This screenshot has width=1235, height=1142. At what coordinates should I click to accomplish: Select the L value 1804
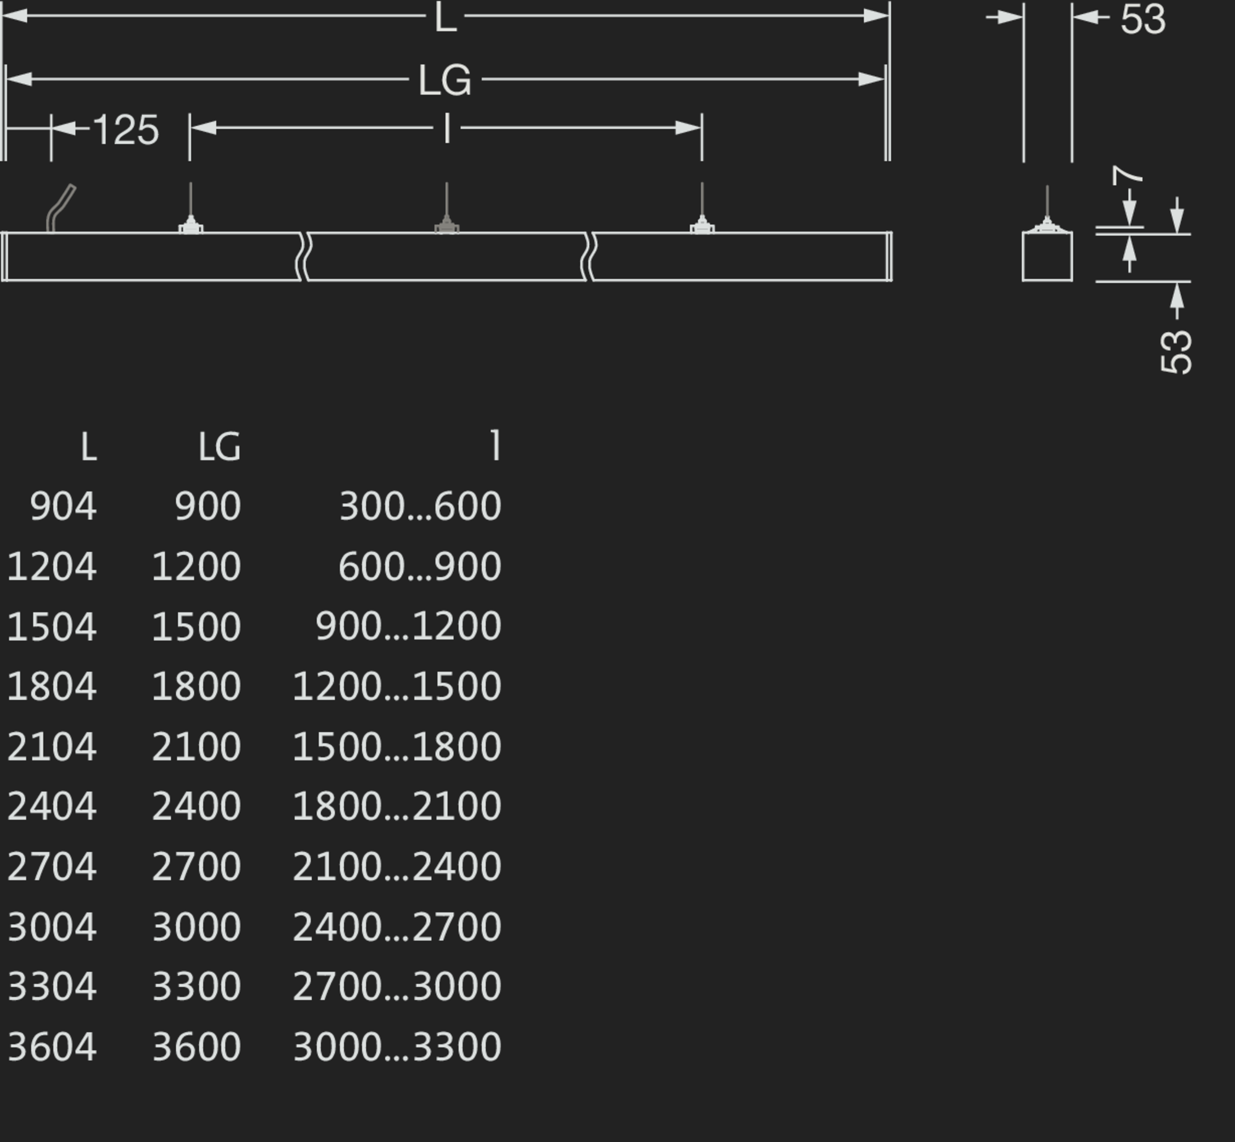pyautogui.click(x=52, y=686)
